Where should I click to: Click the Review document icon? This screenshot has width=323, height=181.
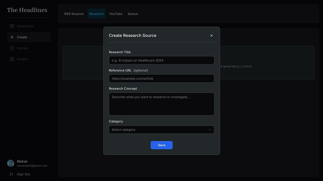[x=12, y=48]
